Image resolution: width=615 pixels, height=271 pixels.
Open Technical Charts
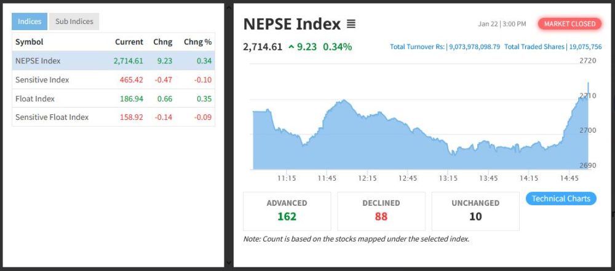(x=561, y=198)
